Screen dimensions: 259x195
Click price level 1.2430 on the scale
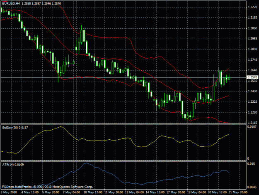(252, 91)
